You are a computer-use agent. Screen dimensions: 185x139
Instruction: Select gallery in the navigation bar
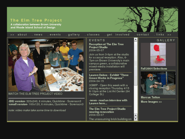point(74,34)
